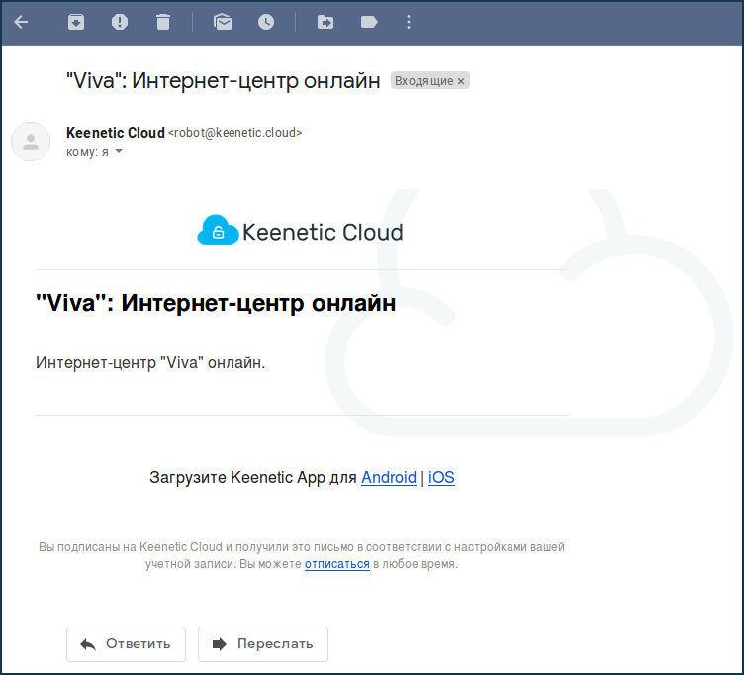
Task: Click the Keenetic Cloud logo image
Action: [300, 231]
